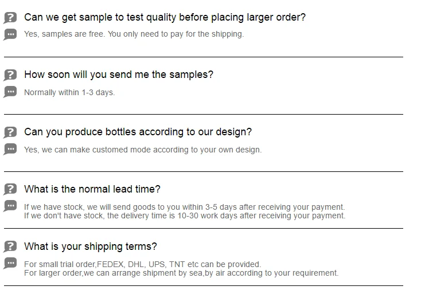Click 'Can you produce bottles according to our design?'
The width and height of the screenshot is (425, 290).
click(x=138, y=132)
